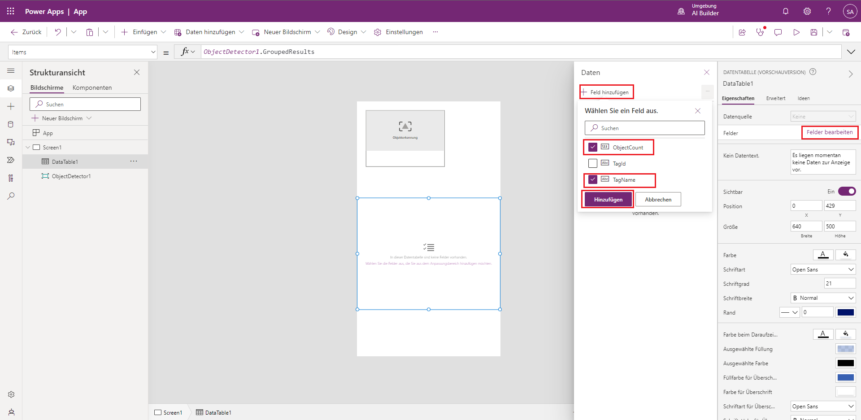Viewport: 861px width, 420px height.
Task: Open the Ideen properties tab
Action: (x=804, y=98)
